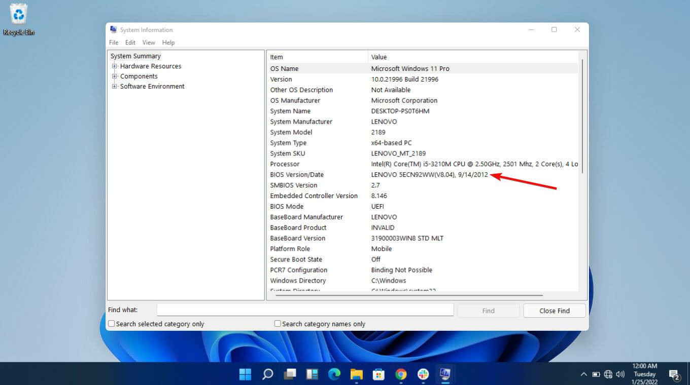The width and height of the screenshot is (690, 385).
Task: Click inside the Find what field
Action: coord(304,310)
